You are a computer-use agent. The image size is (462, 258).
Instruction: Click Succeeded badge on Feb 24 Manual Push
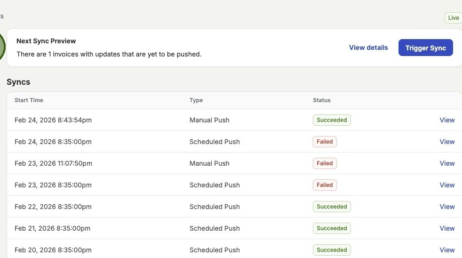[332, 120]
